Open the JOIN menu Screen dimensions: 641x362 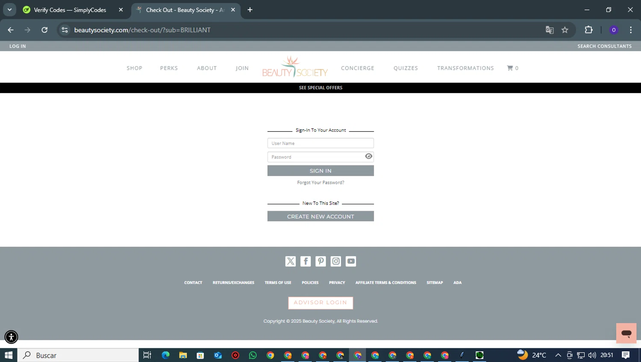click(242, 68)
